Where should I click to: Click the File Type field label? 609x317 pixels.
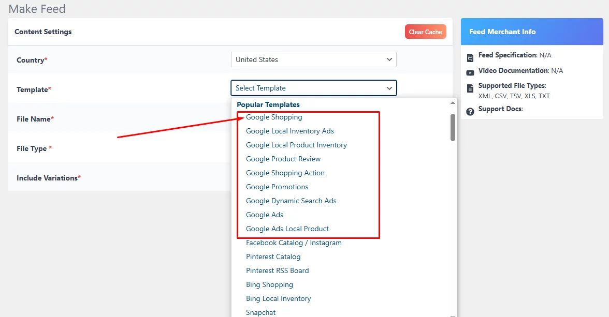pyautogui.click(x=34, y=148)
